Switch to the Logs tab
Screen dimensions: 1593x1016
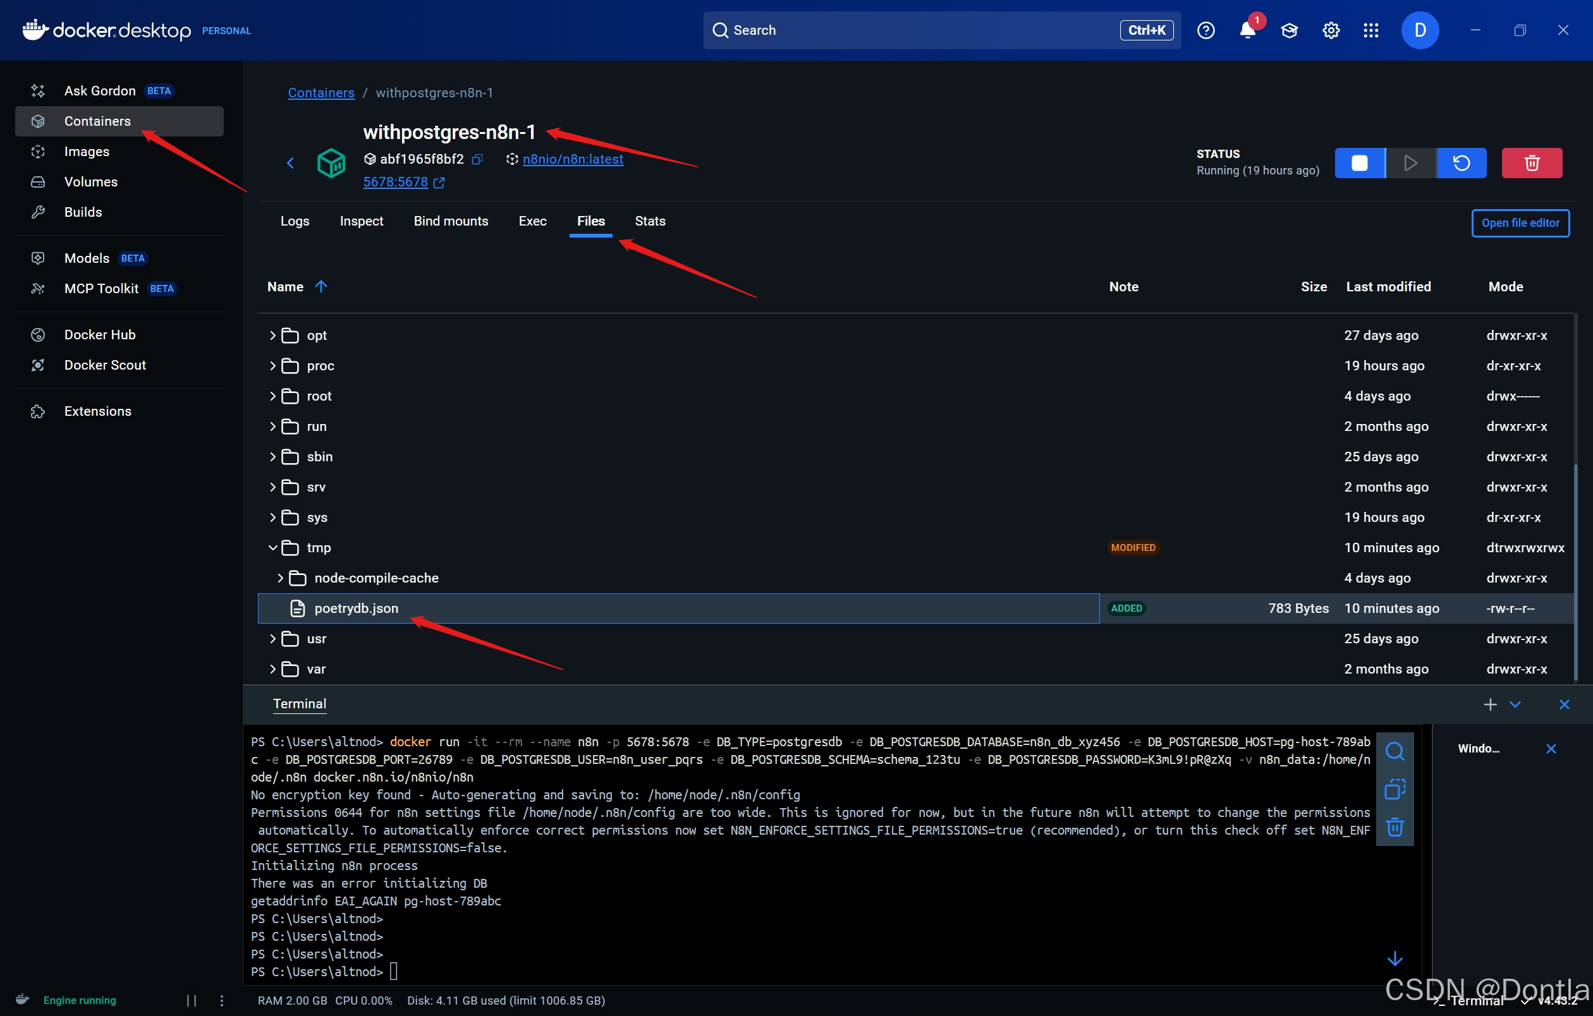pos(295,221)
